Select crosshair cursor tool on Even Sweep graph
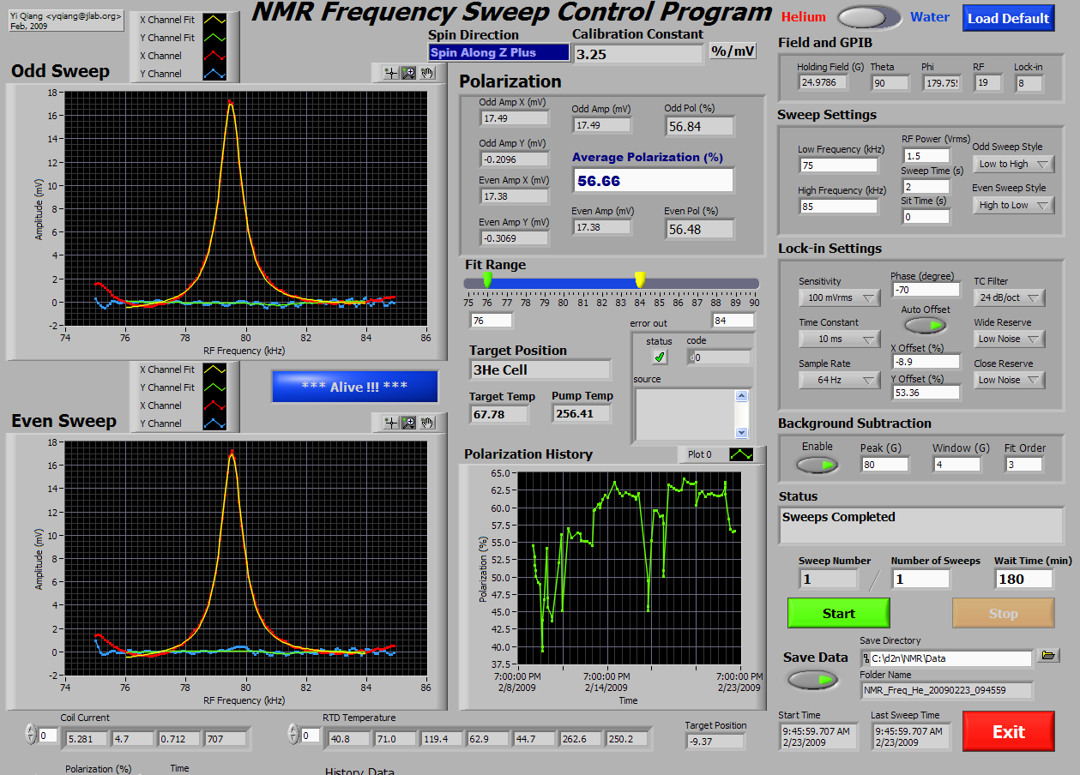 [x=391, y=422]
